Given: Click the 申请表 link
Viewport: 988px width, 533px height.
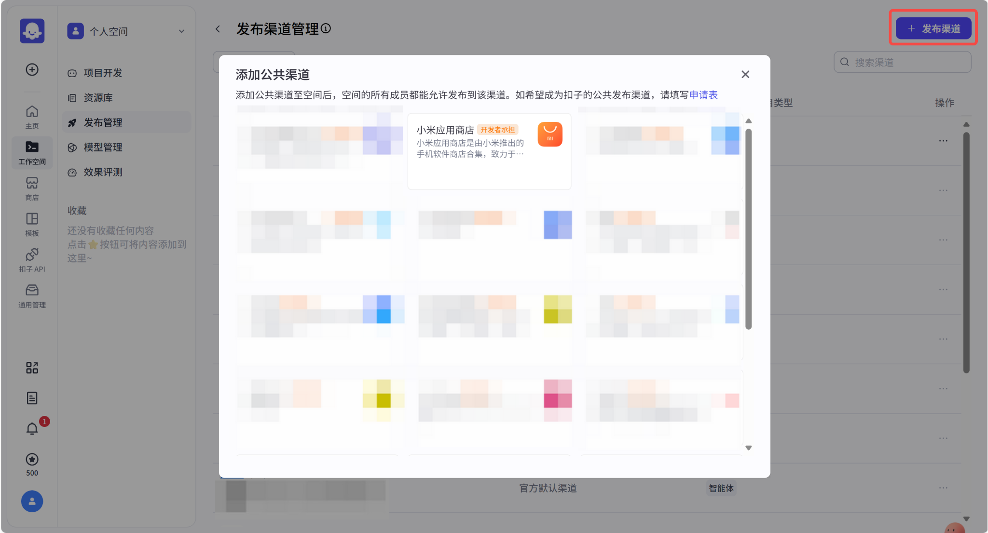Looking at the screenshot, I should pyautogui.click(x=703, y=95).
